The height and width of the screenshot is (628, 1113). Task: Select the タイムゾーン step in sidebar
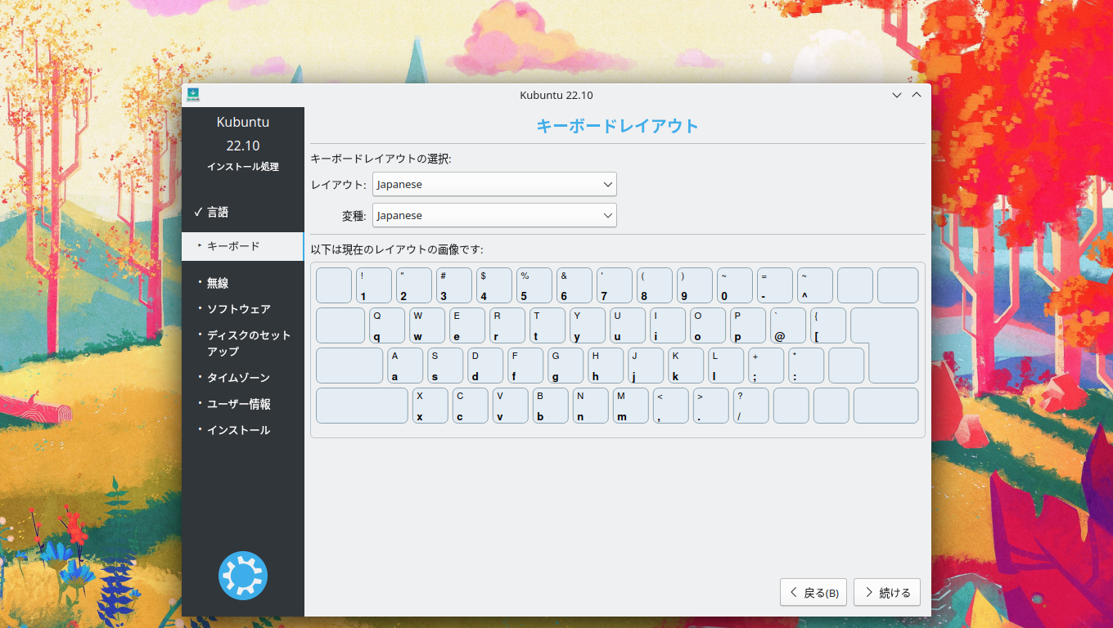click(x=238, y=378)
